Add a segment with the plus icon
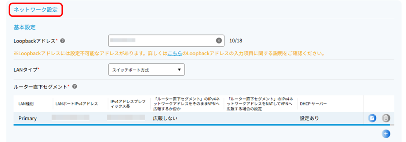This screenshot has height=142, width=406. tap(386, 134)
